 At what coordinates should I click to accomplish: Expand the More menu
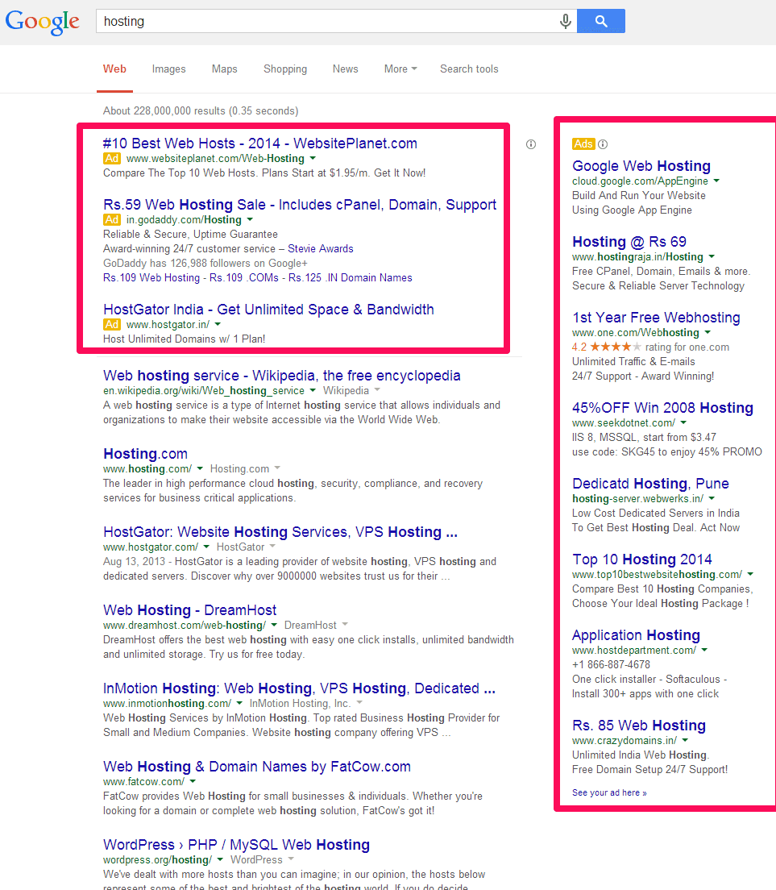[400, 69]
